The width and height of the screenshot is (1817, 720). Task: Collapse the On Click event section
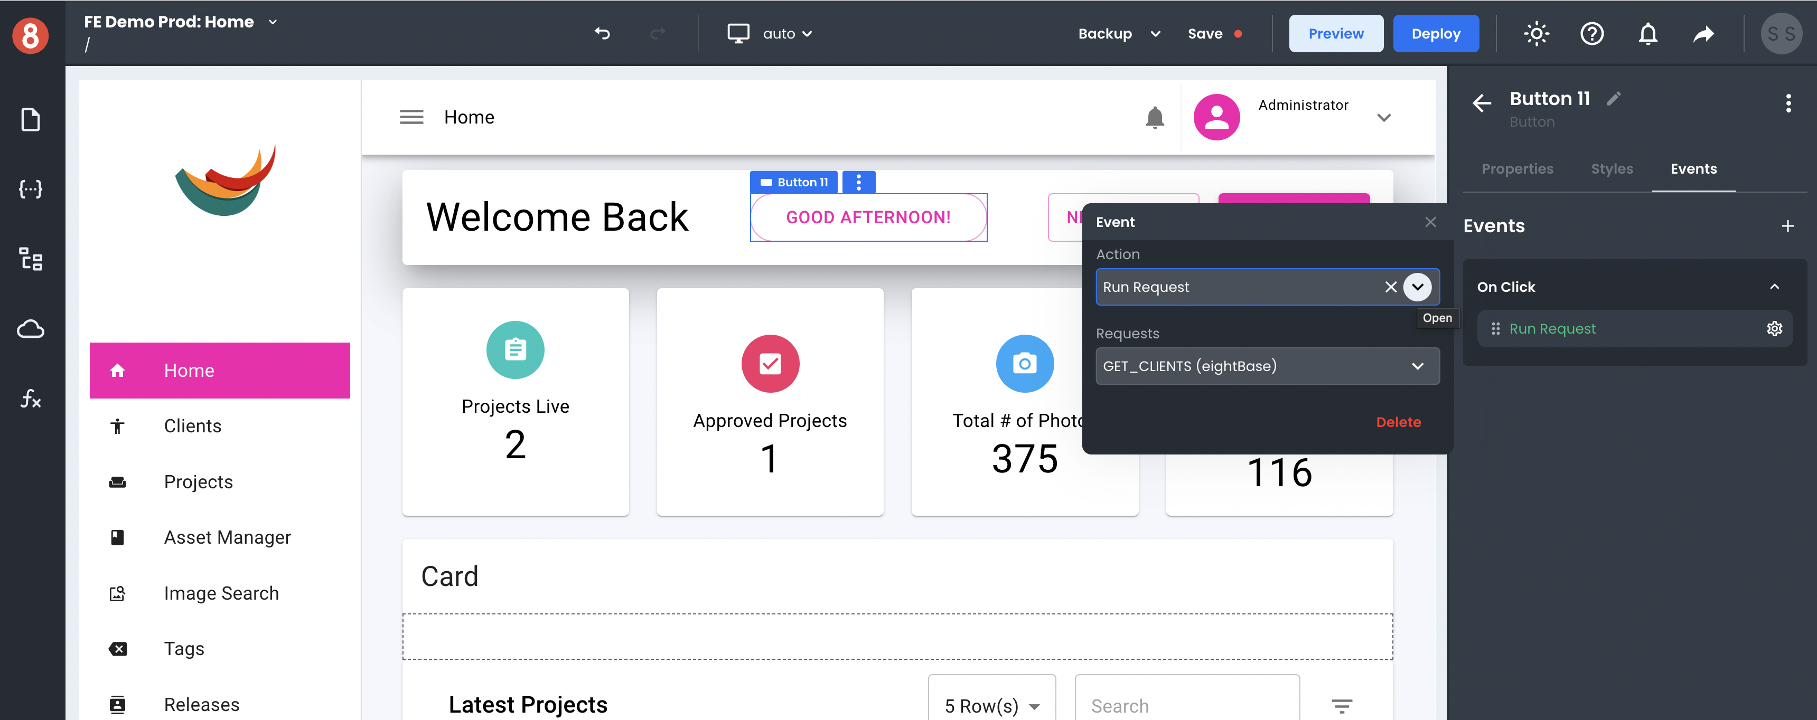click(x=1774, y=287)
